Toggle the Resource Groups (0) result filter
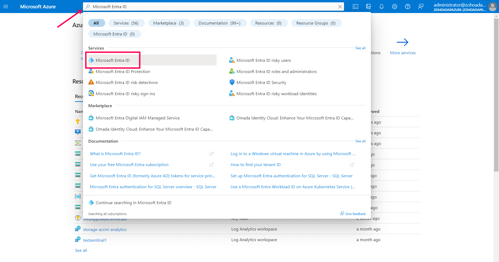 pos(316,23)
